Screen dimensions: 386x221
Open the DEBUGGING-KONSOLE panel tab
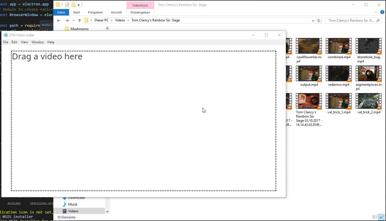41,204
